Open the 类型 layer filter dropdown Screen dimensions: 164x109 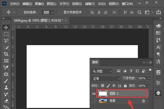(x=102, y=71)
